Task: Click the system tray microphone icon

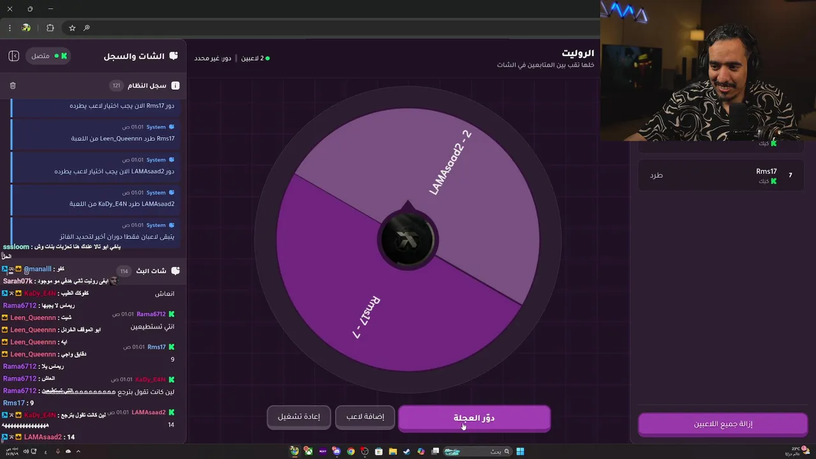Action: pos(58,451)
